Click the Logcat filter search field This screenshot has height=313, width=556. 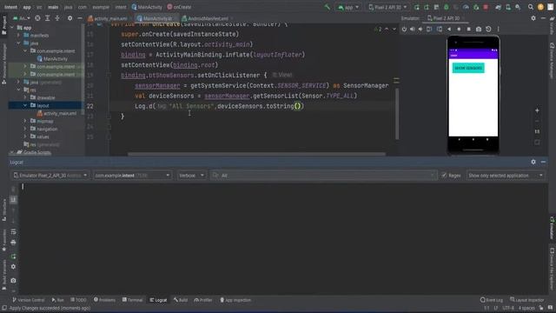pyautogui.click(x=323, y=176)
